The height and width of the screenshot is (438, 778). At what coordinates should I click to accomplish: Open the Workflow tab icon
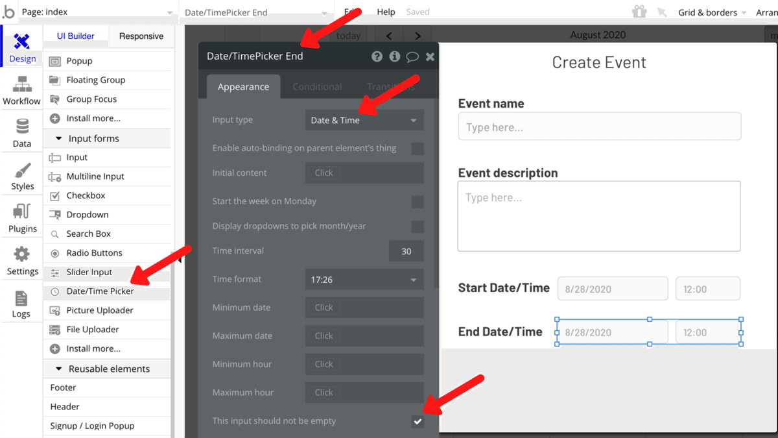point(21,90)
